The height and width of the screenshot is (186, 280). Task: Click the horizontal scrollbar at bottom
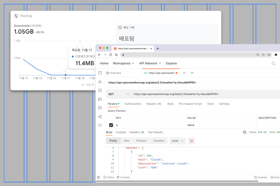[x=177, y=181]
